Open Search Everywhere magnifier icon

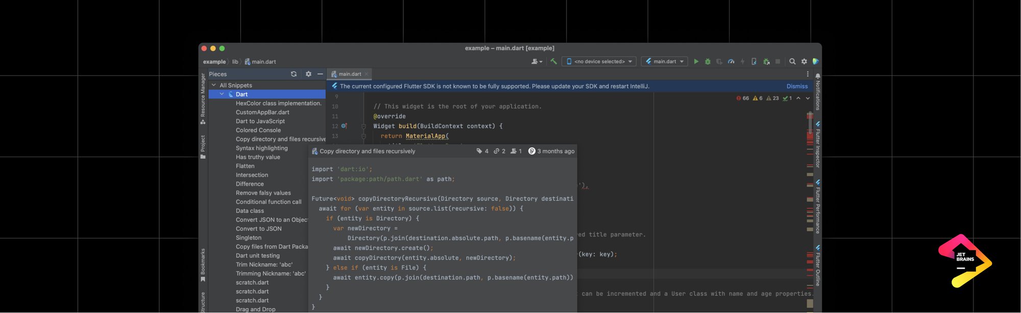[x=792, y=62]
